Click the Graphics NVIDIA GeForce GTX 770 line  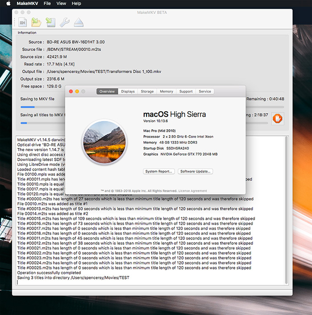[x=181, y=154]
